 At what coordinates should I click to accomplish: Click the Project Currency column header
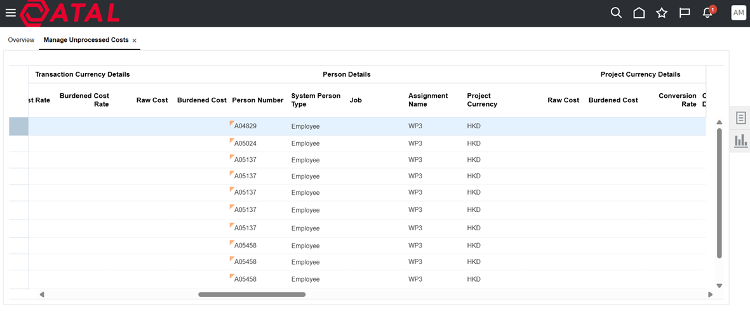tap(482, 100)
